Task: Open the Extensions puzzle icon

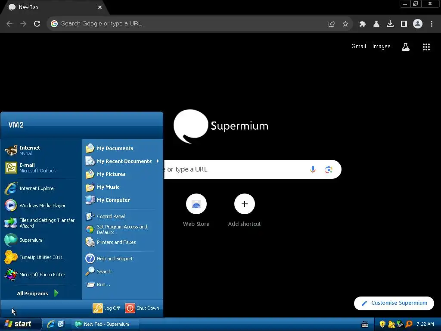Action: pyautogui.click(x=363, y=24)
